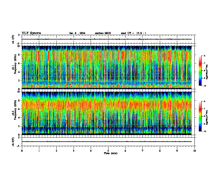Click the ch.1 spectrogram color bar
This screenshot has width=219, height=169.
click(200, 71)
